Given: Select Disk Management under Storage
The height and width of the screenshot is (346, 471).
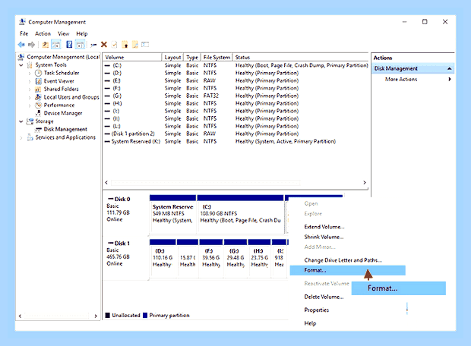Looking at the screenshot, I should [65, 129].
